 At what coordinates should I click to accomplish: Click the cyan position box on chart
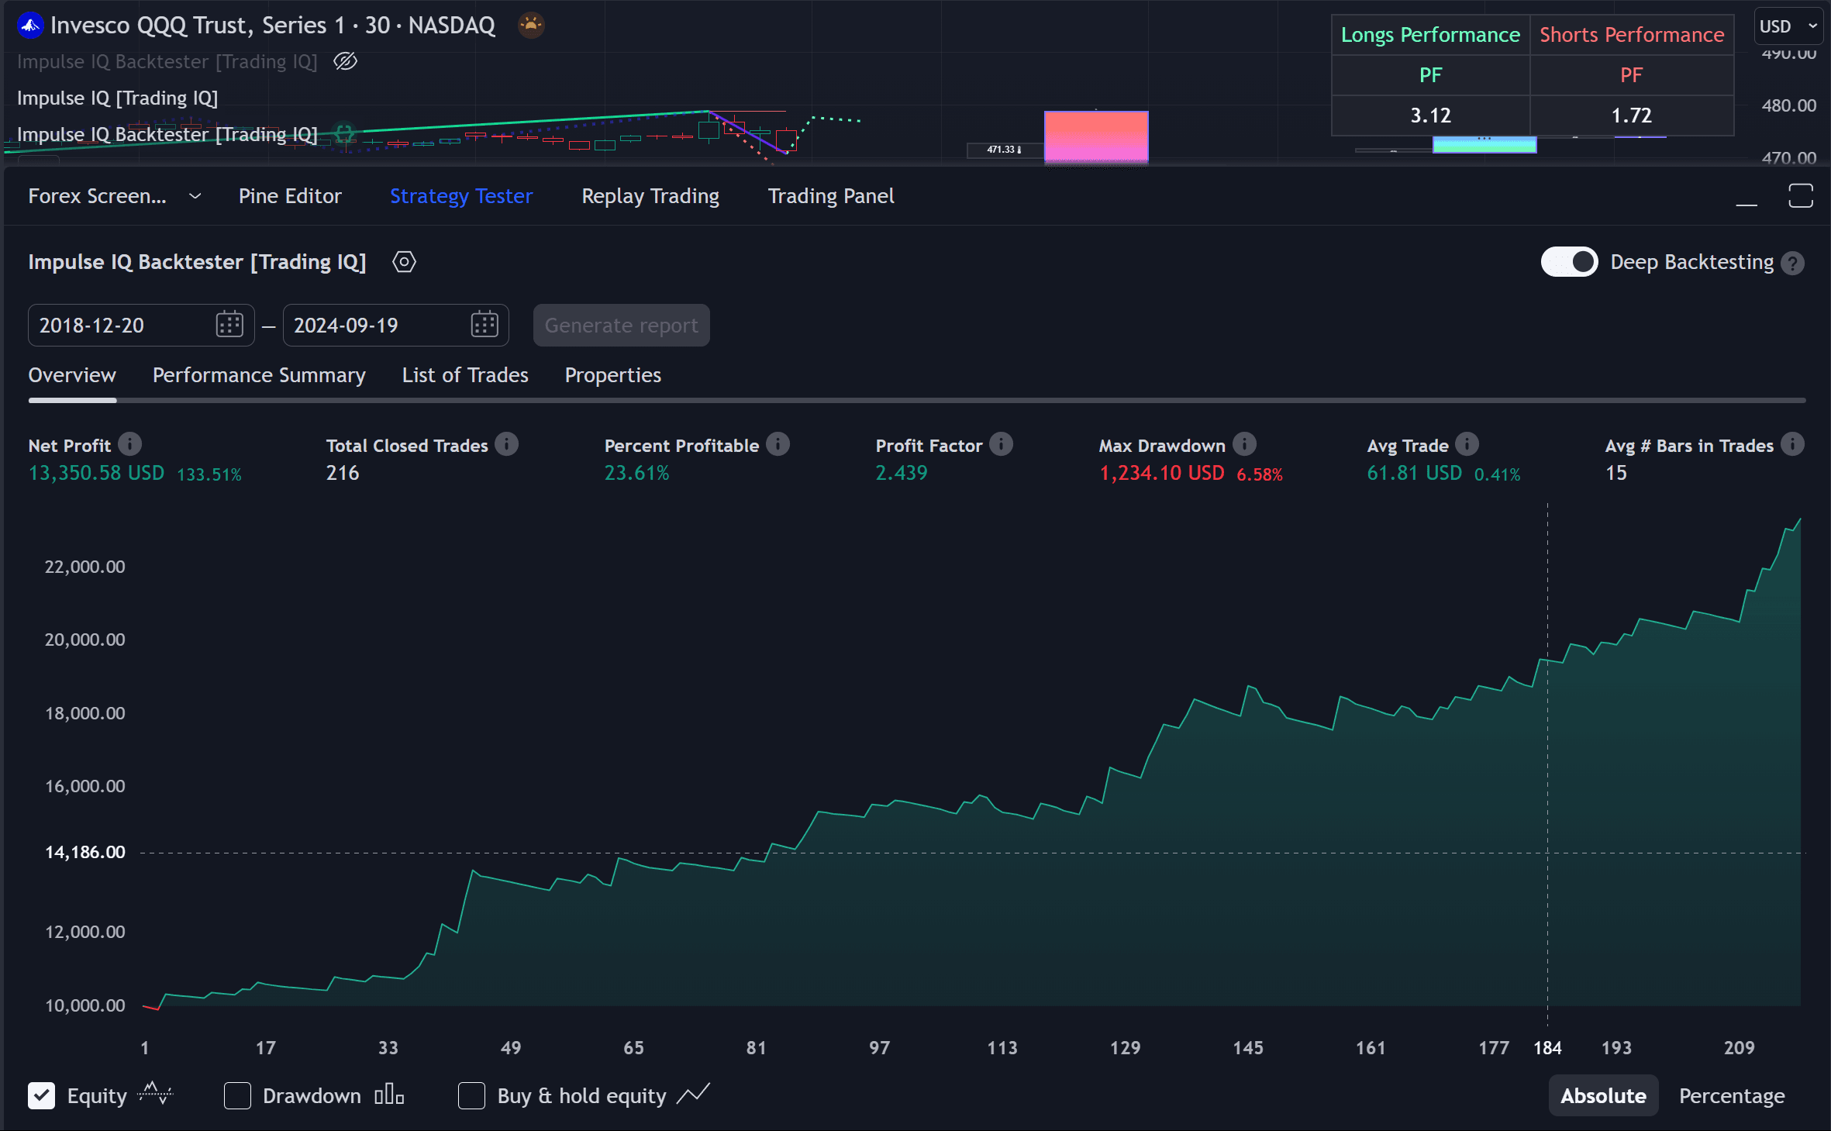pos(1484,144)
